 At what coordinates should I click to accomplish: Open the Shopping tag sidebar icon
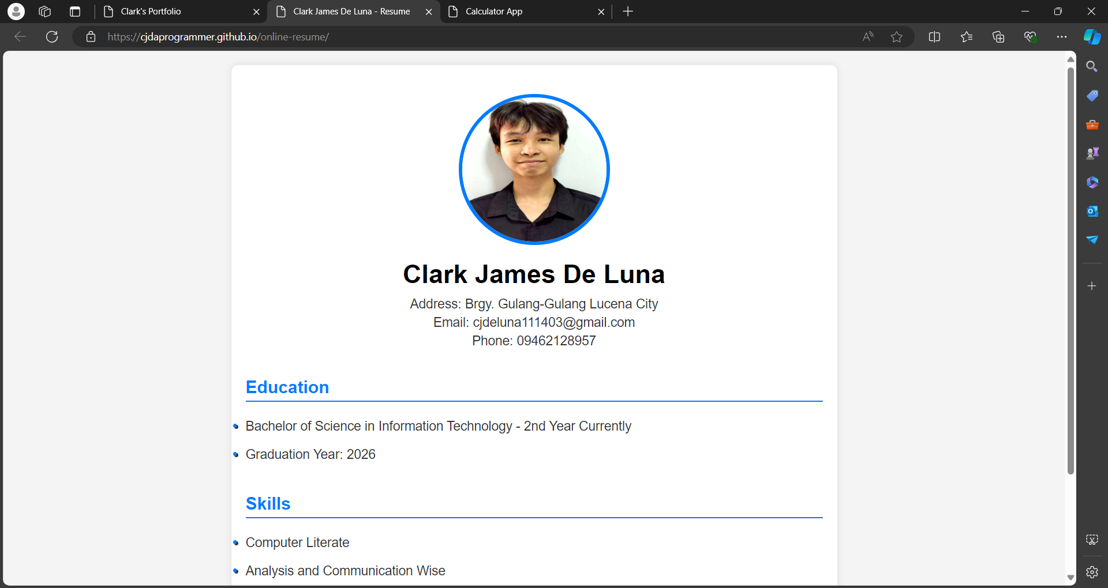1092,95
